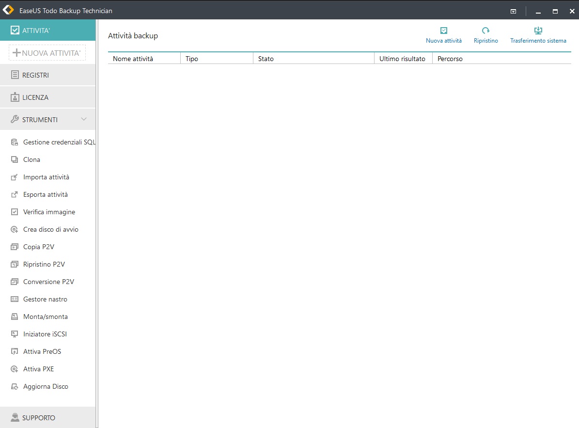The width and height of the screenshot is (579, 428).
Task: Open the LICENZA section
Action: (x=47, y=97)
